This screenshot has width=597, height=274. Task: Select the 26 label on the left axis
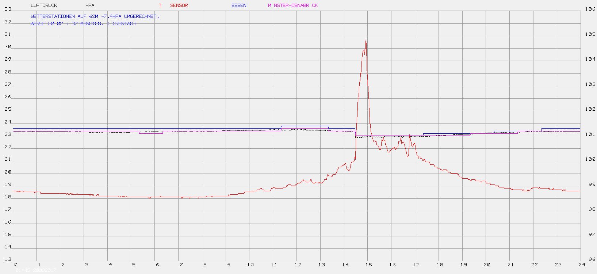pos(8,97)
